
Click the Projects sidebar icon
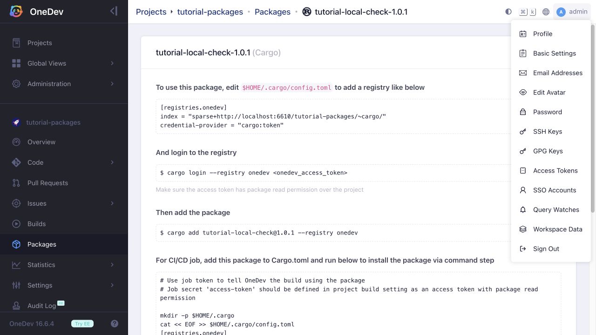tap(16, 43)
